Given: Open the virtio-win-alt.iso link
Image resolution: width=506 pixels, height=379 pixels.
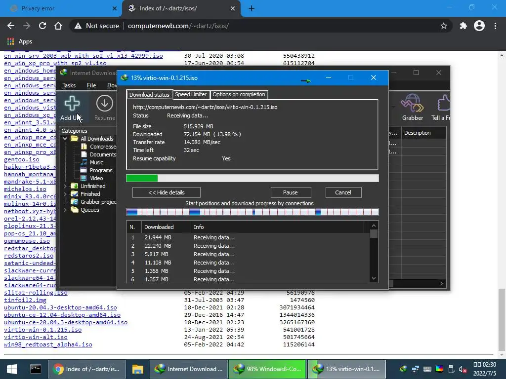Looking at the screenshot, I should (36, 337).
